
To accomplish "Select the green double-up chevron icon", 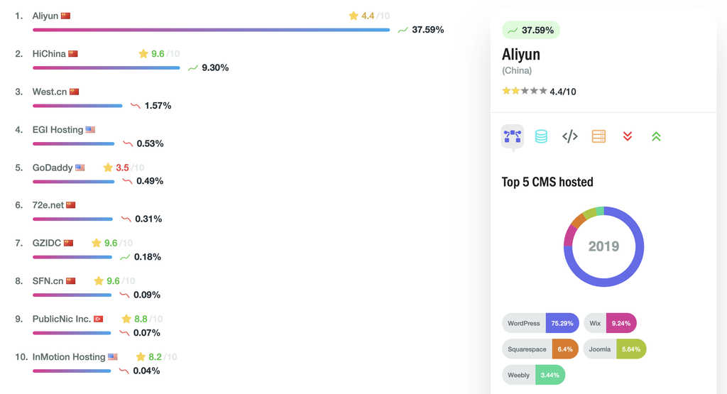I will (x=656, y=136).
